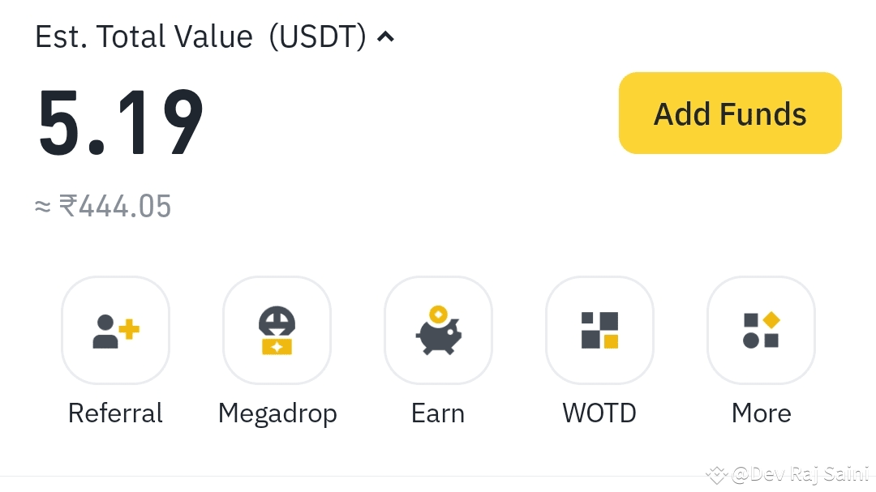
Task: Tap the WOTD squares icon
Action: 599,330
